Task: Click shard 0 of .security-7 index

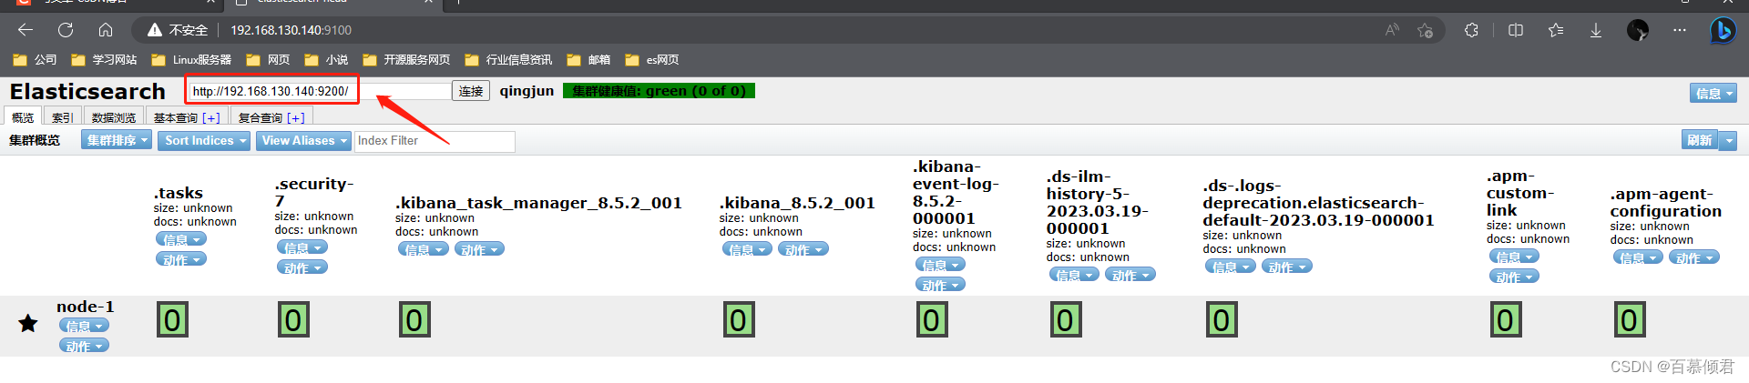Action: click(x=293, y=320)
